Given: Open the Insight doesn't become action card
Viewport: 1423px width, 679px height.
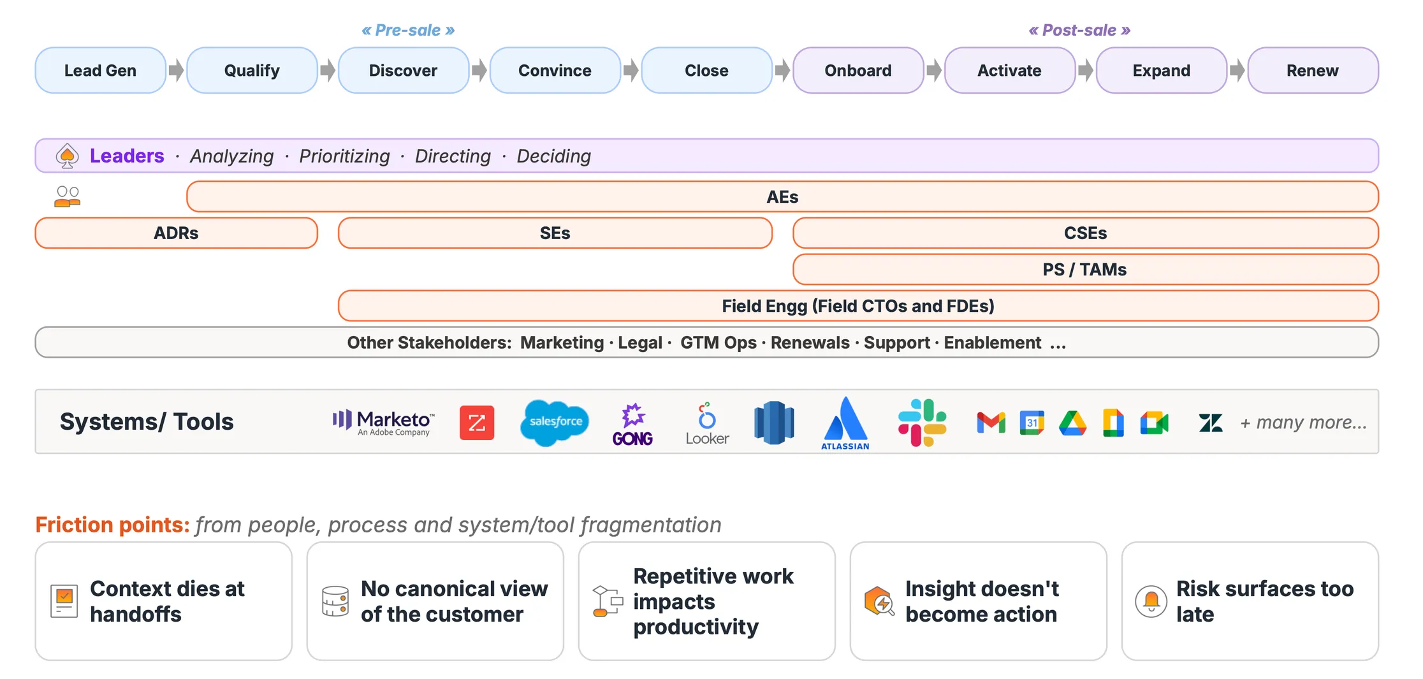Looking at the screenshot, I should pyautogui.click(x=979, y=601).
